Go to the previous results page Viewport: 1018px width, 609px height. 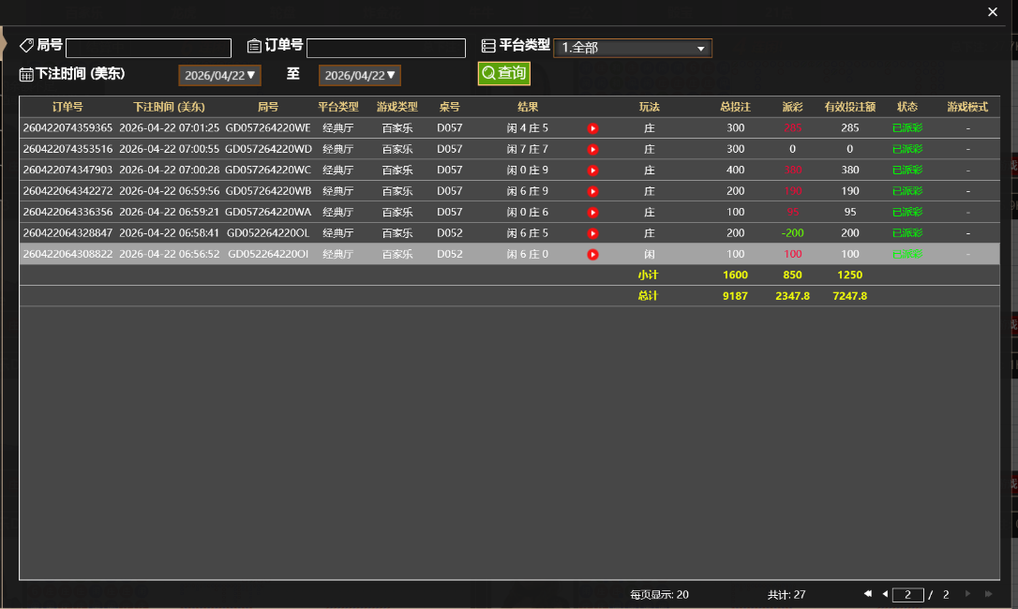[886, 594]
